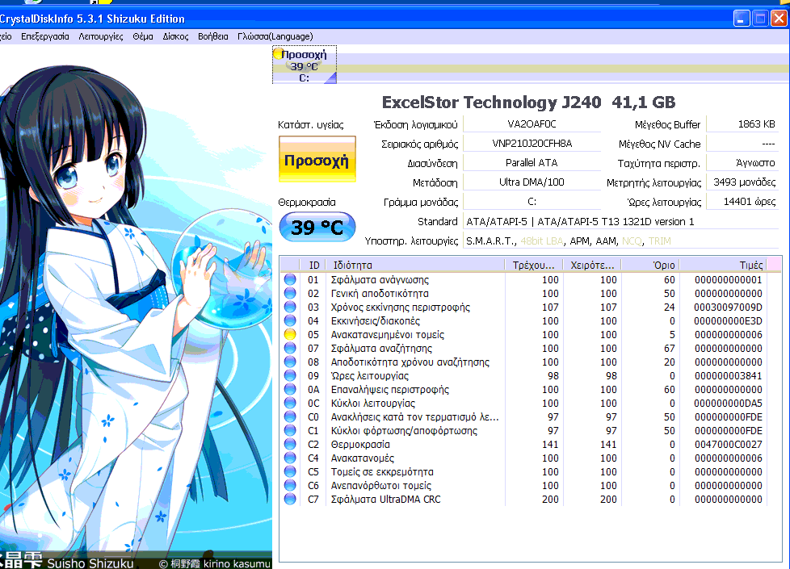Select the Σφάλματα UltraDMA CRC row
790x569 pixels.
(523, 499)
